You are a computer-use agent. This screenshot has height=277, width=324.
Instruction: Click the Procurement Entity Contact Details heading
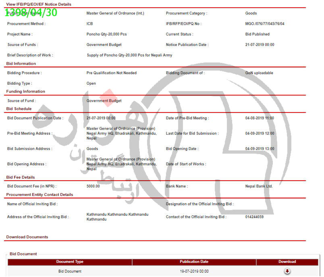click(x=39, y=195)
